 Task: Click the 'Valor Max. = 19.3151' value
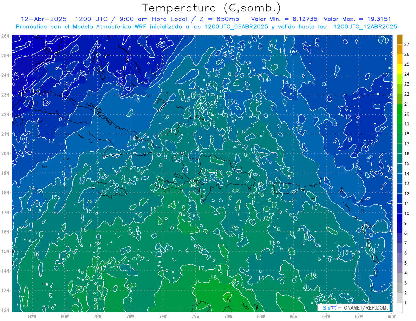[x=357, y=19]
